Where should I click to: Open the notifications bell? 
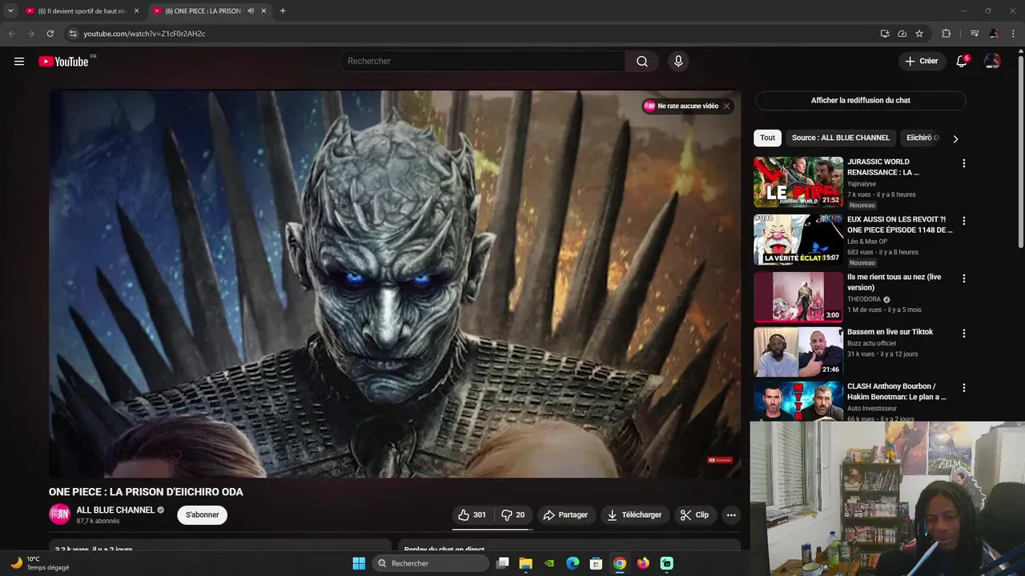[962, 62]
